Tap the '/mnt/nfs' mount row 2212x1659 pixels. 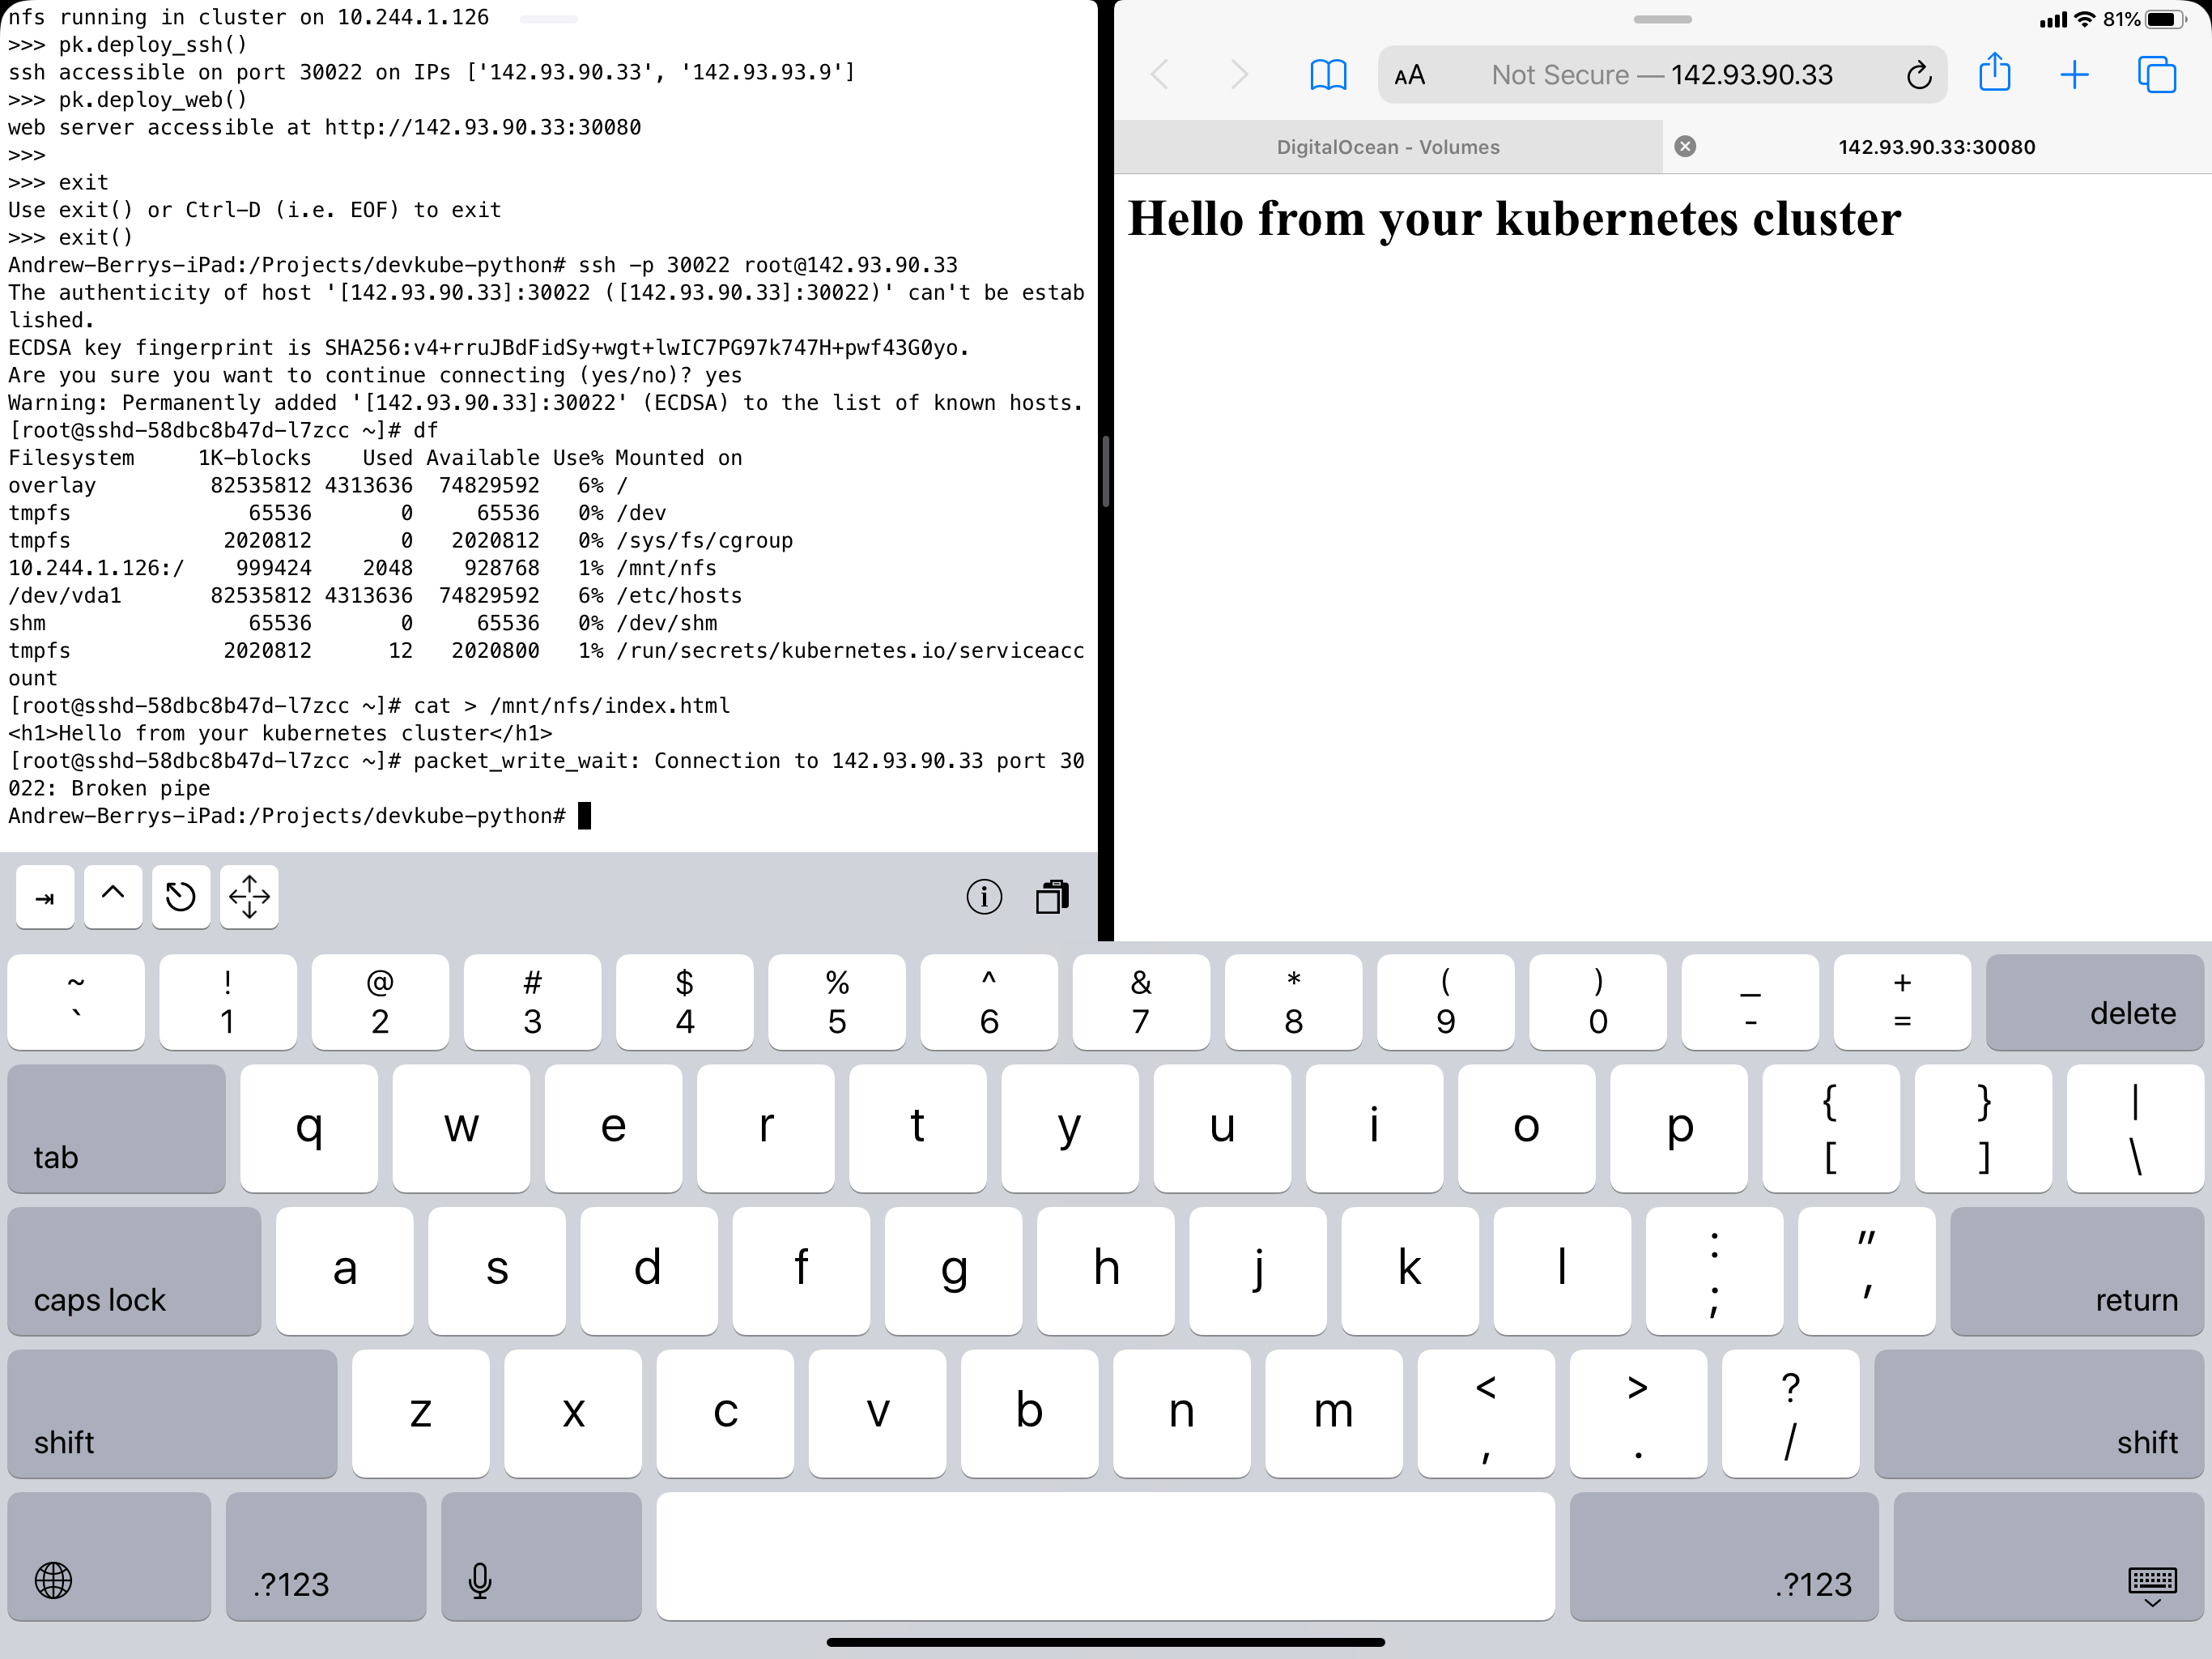[362, 567]
